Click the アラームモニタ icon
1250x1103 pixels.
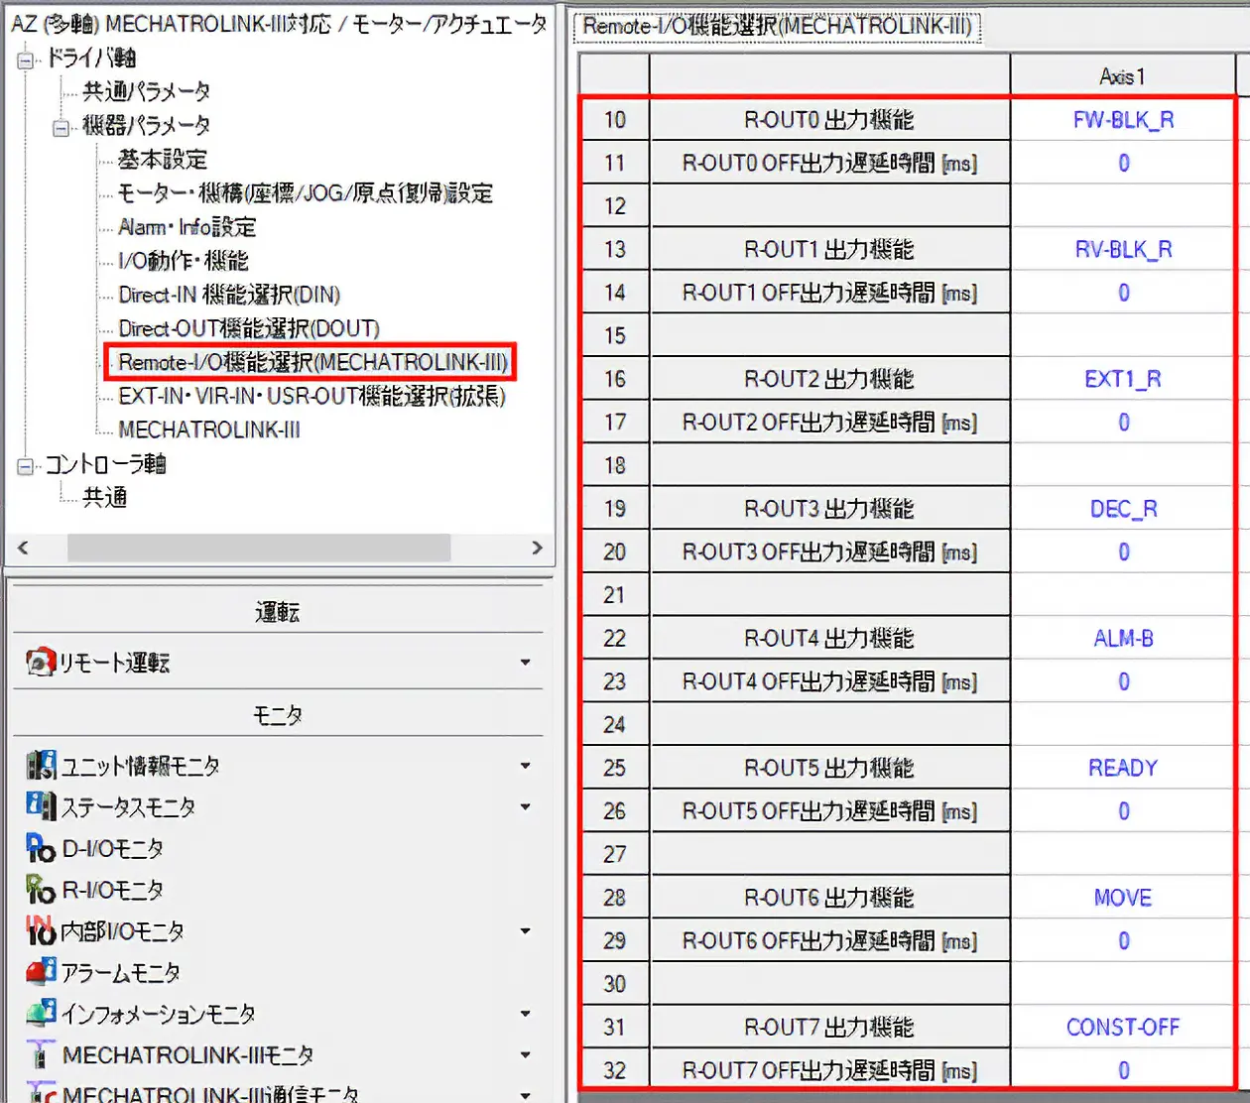tap(41, 972)
